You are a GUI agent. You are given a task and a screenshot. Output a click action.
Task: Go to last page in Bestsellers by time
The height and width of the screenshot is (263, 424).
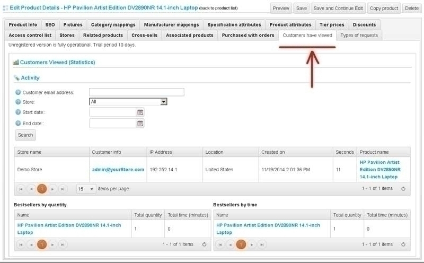(x=262, y=244)
